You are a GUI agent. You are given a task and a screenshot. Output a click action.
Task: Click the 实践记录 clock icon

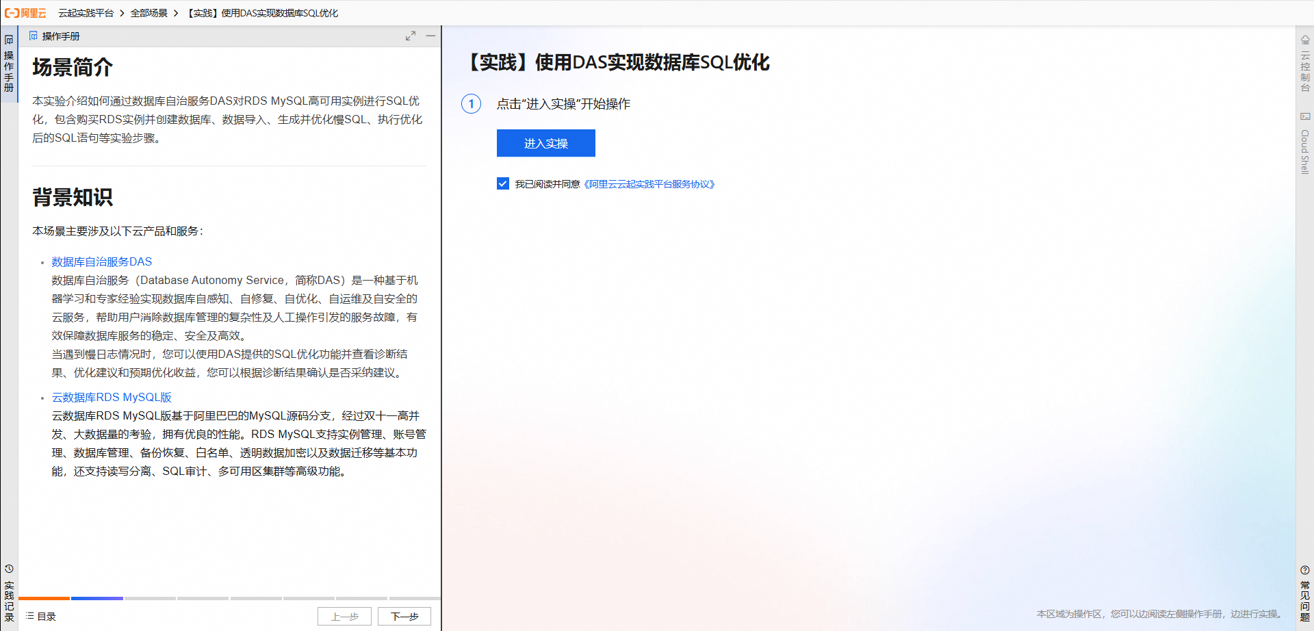pyautogui.click(x=9, y=569)
